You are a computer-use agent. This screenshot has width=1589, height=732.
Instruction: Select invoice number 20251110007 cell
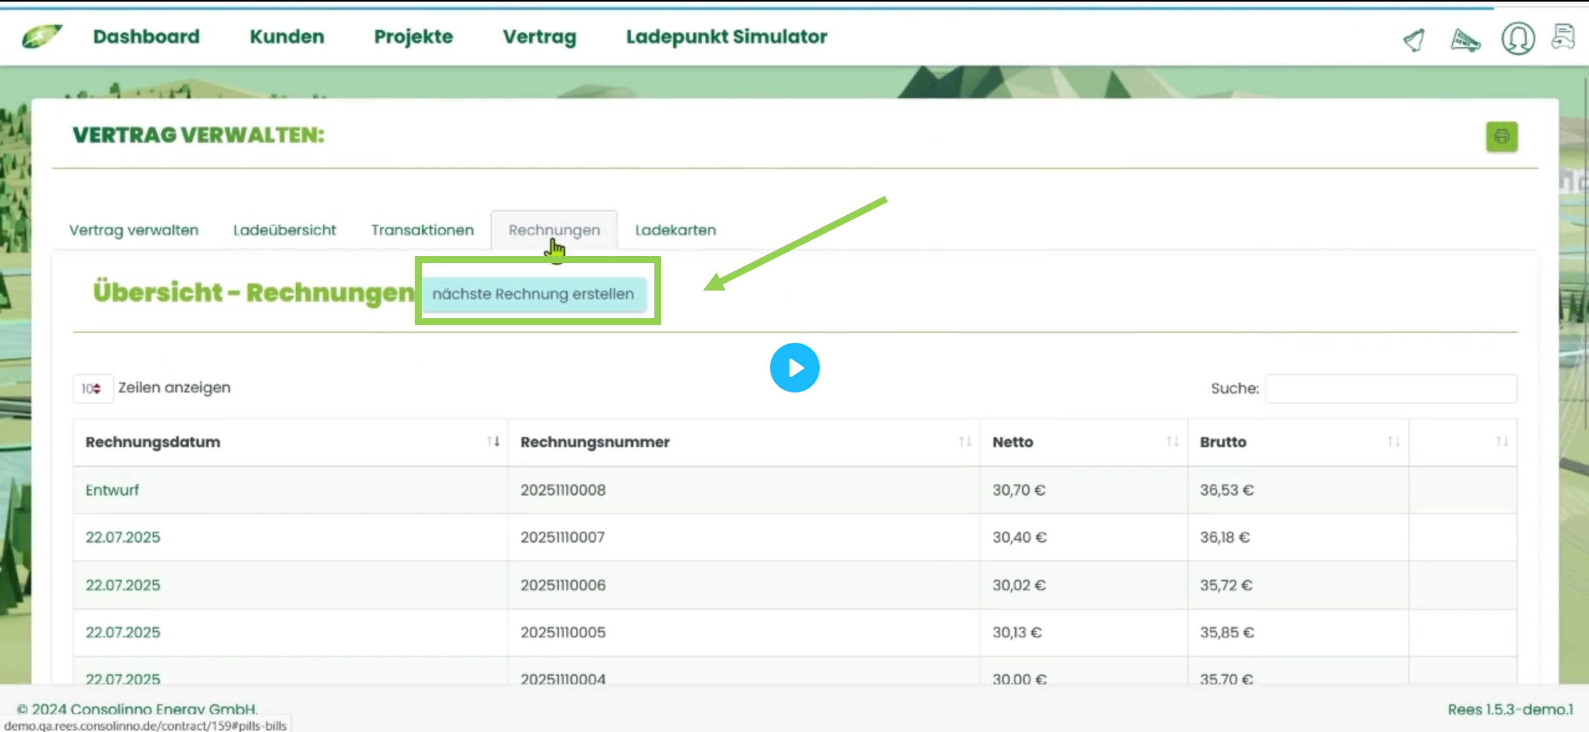[x=743, y=537]
